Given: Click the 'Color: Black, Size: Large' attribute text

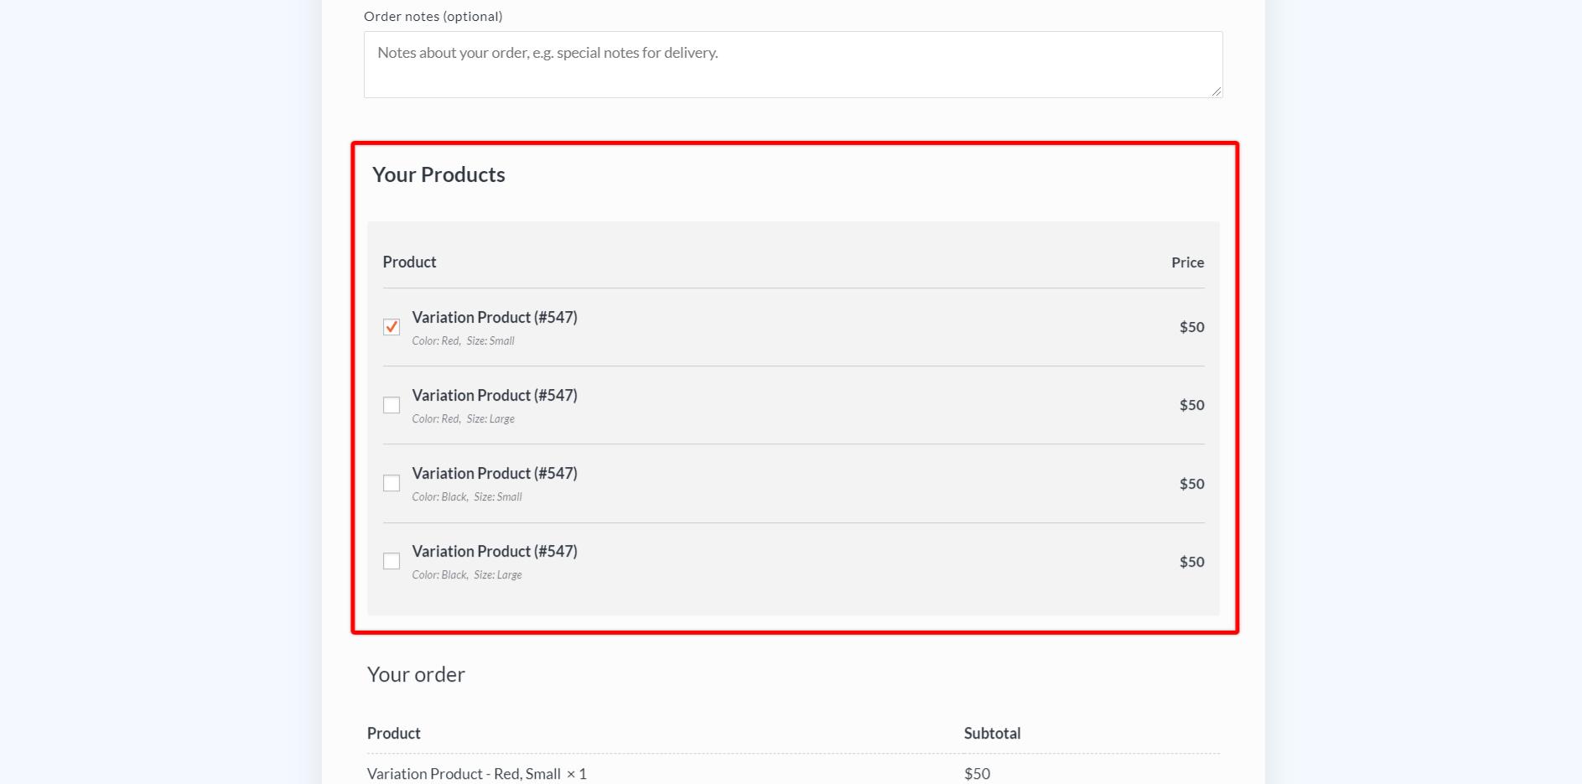Looking at the screenshot, I should tap(467, 575).
